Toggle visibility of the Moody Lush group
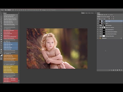Viewport: 123px width, 92px height. 98,28
